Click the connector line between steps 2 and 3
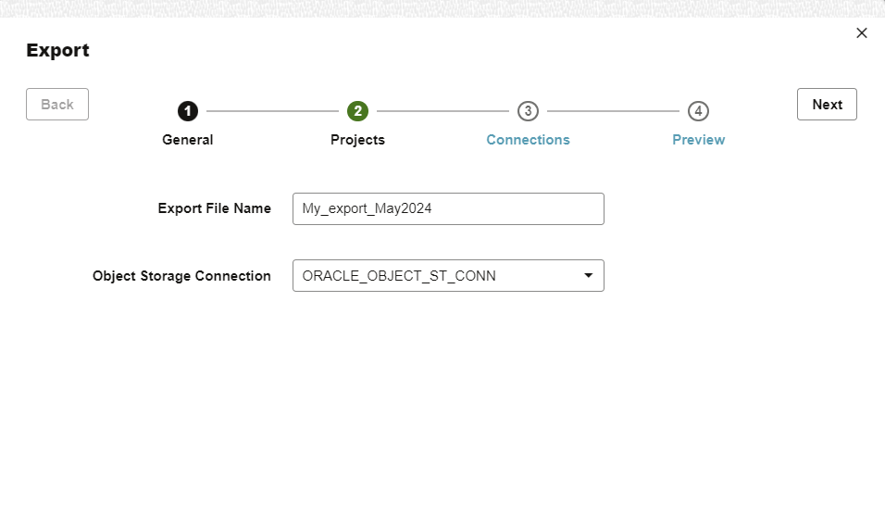Screen dimensions: 885x515 click(x=442, y=111)
